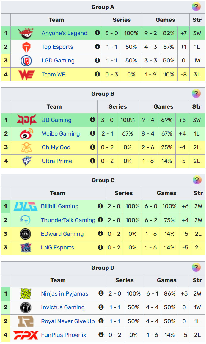This screenshot has width=206, height=344.
Task: Expand info for Ninjas in Pyjamas
Action: click(101, 293)
